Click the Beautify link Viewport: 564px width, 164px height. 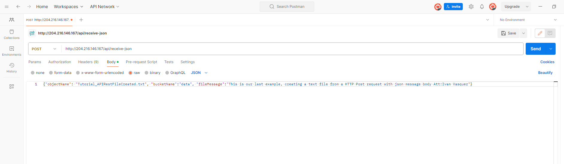[545, 73]
